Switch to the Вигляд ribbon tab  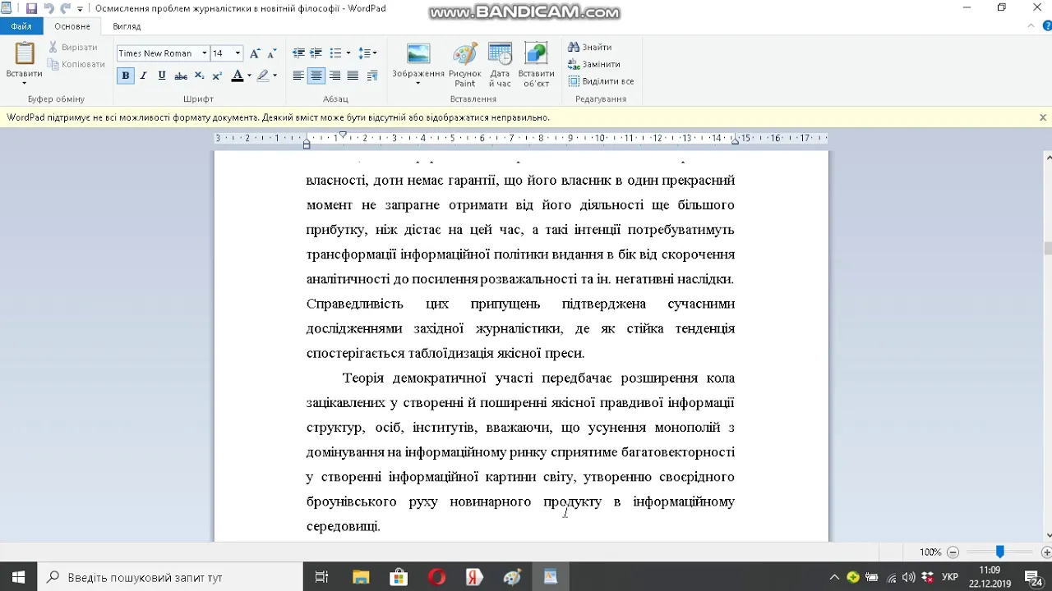pyautogui.click(x=127, y=26)
